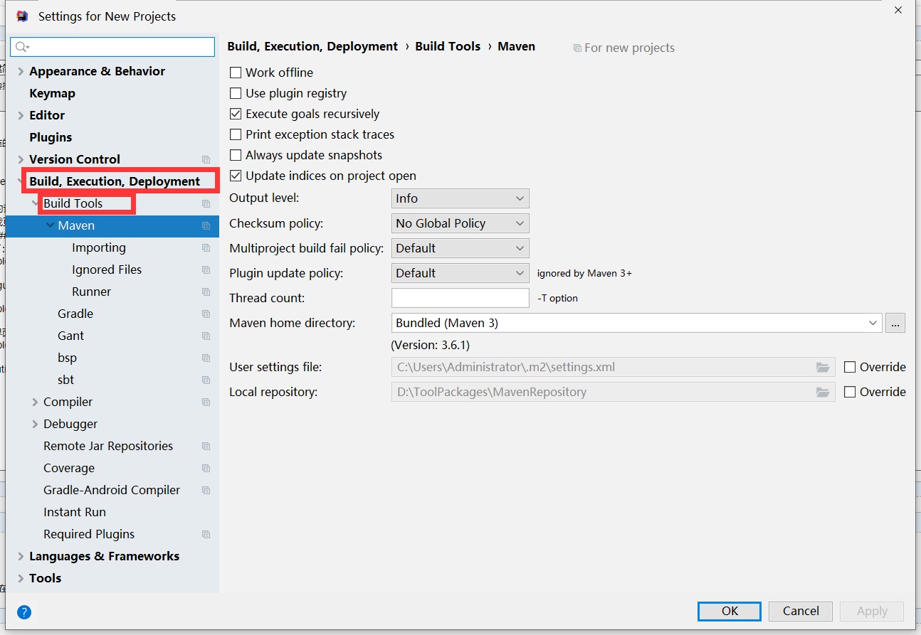The height and width of the screenshot is (635, 921).
Task: Click the project-level icon next to Compiler
Action: pos(206,402)
